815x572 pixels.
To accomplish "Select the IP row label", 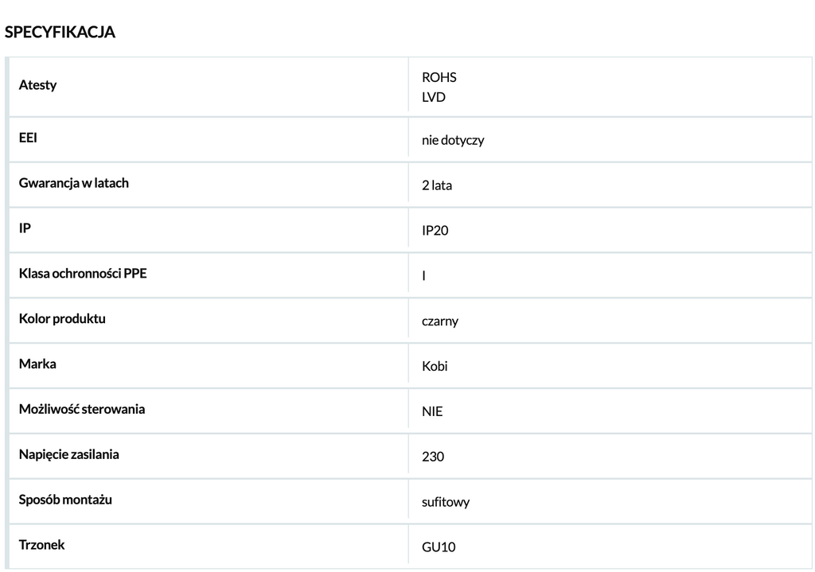I will (x=25, y=228).
